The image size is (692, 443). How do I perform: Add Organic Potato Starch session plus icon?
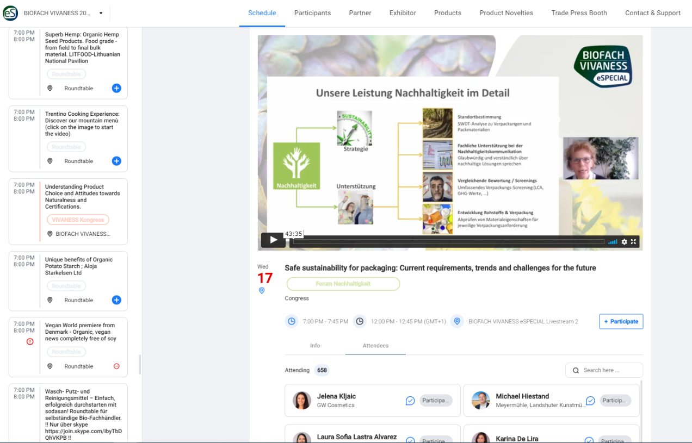point(116,300)
